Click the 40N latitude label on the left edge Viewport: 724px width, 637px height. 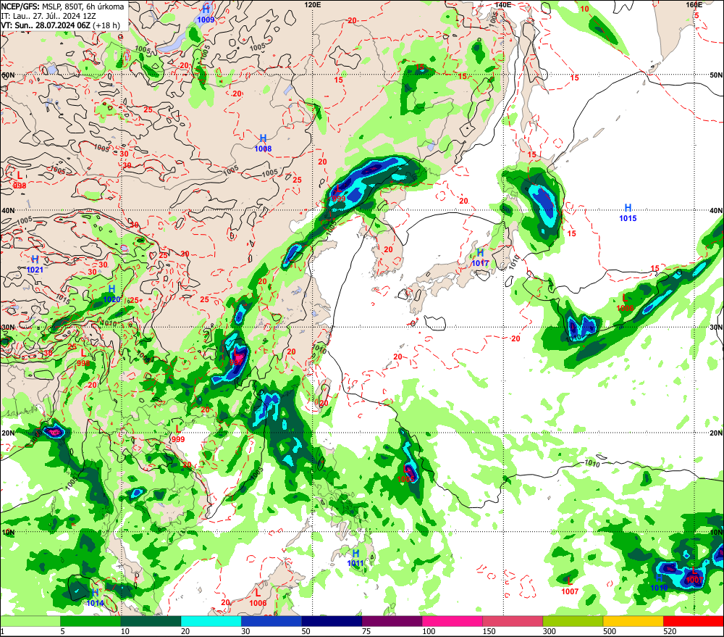coord(8,211)
